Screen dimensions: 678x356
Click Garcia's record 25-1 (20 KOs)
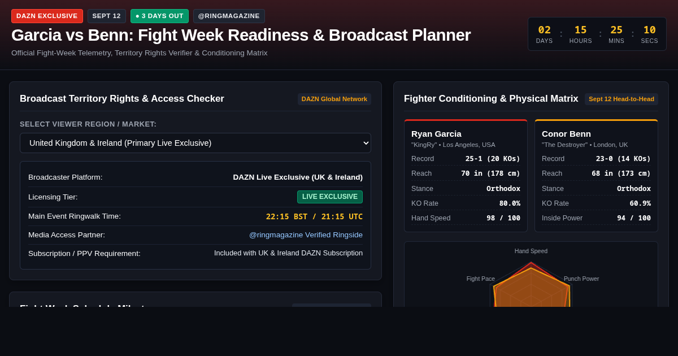click(493, 159)
